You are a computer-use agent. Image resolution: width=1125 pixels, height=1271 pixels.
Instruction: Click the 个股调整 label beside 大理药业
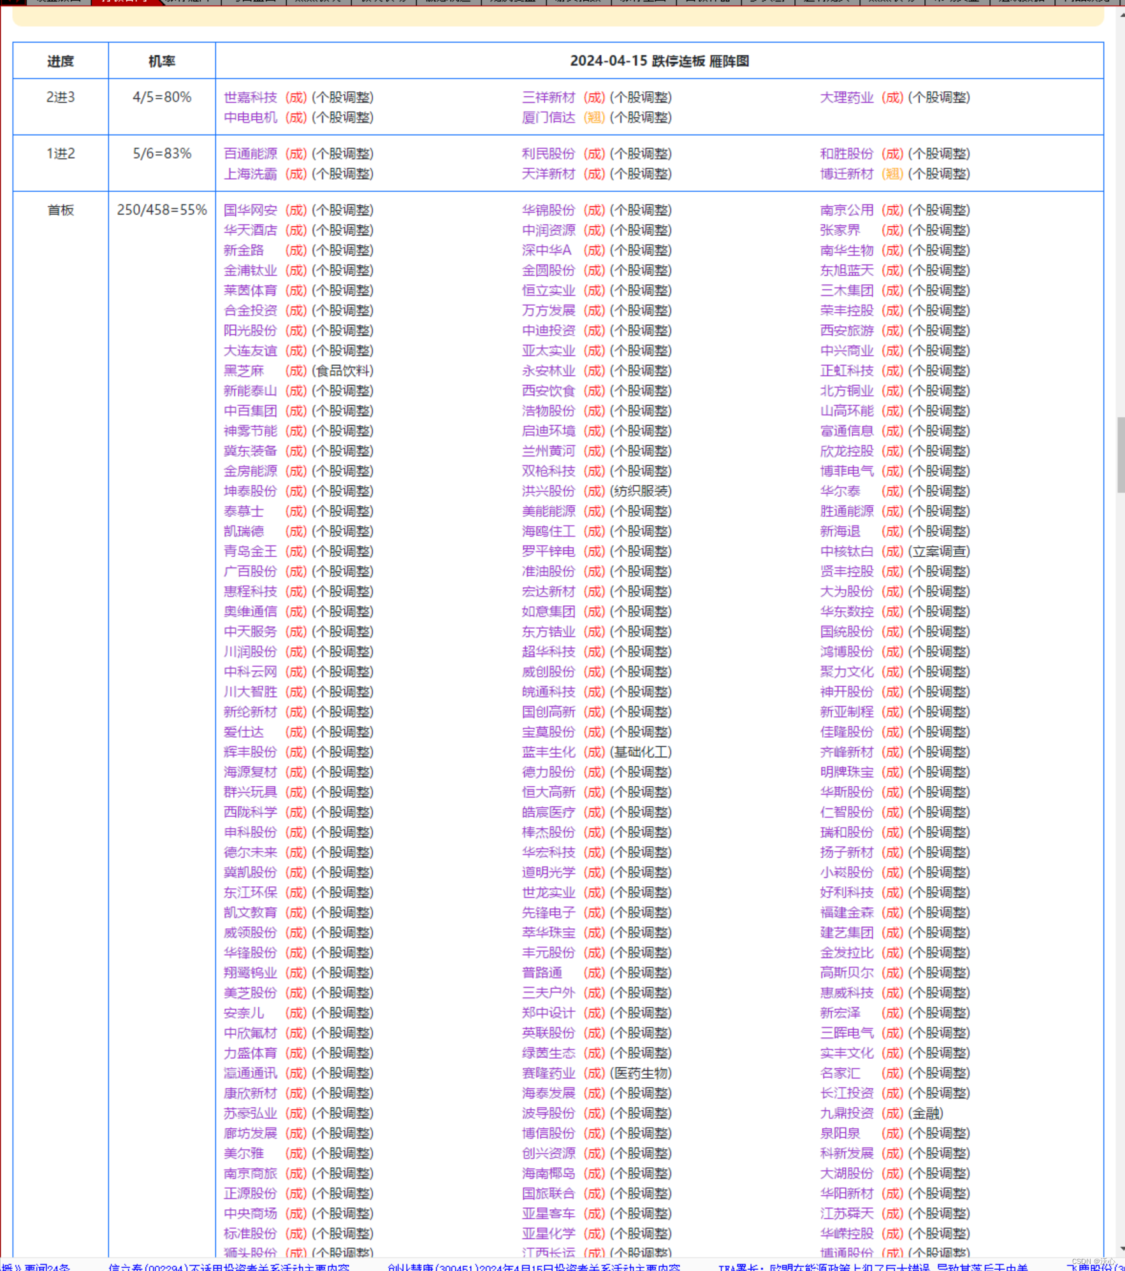940,97
